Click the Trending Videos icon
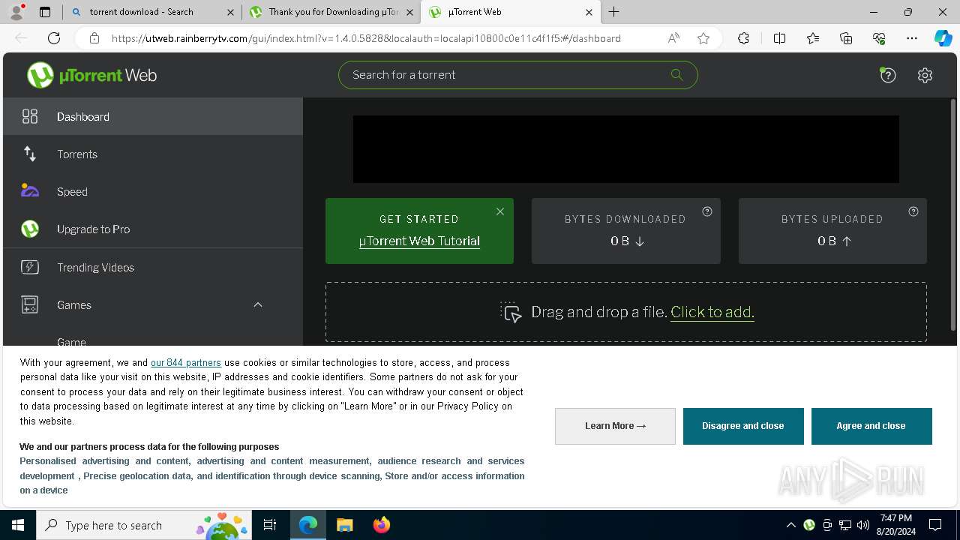The height and width of the screenshot is (540, 960). 30,267
